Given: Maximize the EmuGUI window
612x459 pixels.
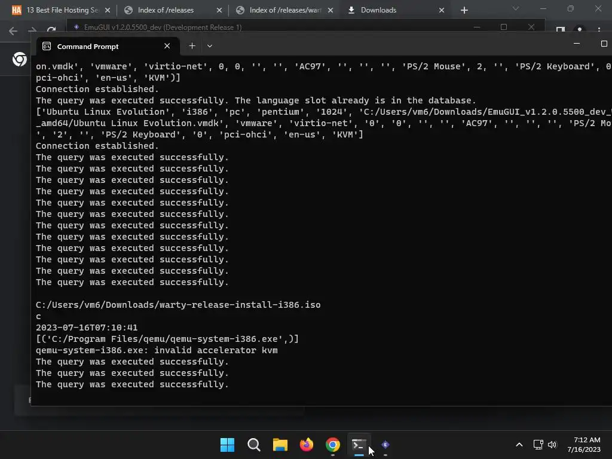Looking at the screenshot, I should [504, 26].
